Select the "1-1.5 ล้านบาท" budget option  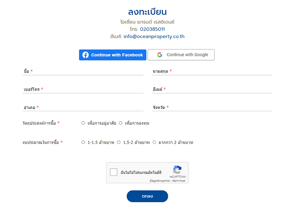83,142
